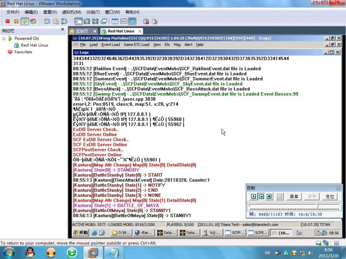Open the Game ETC Load menu
Viewport: 346px width, 259px height.
[136, 45]
